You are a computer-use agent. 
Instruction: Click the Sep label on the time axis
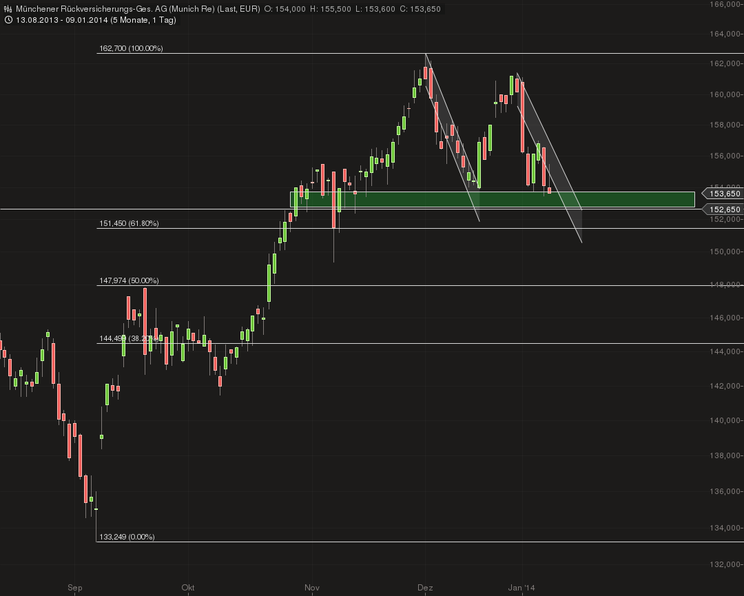coord(74,588)
